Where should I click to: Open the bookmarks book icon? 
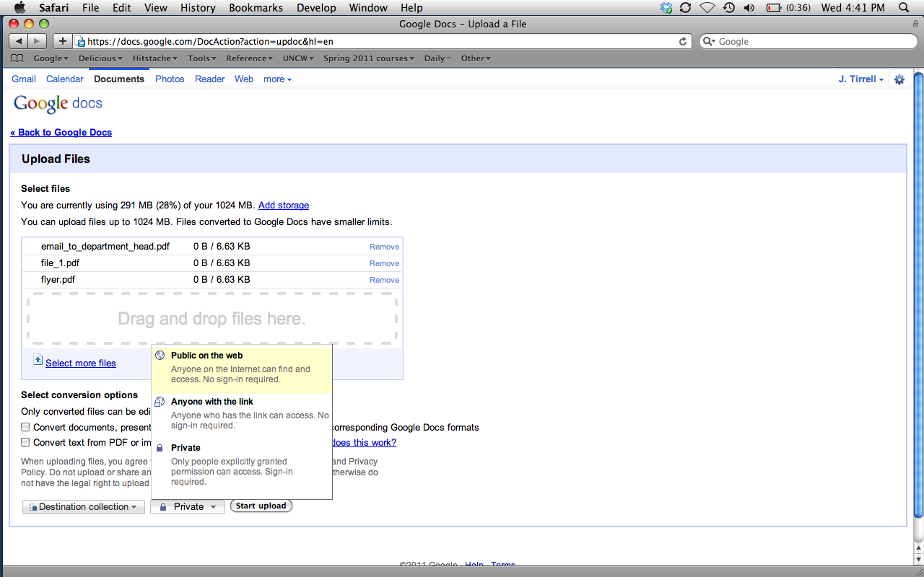(17, 58)
